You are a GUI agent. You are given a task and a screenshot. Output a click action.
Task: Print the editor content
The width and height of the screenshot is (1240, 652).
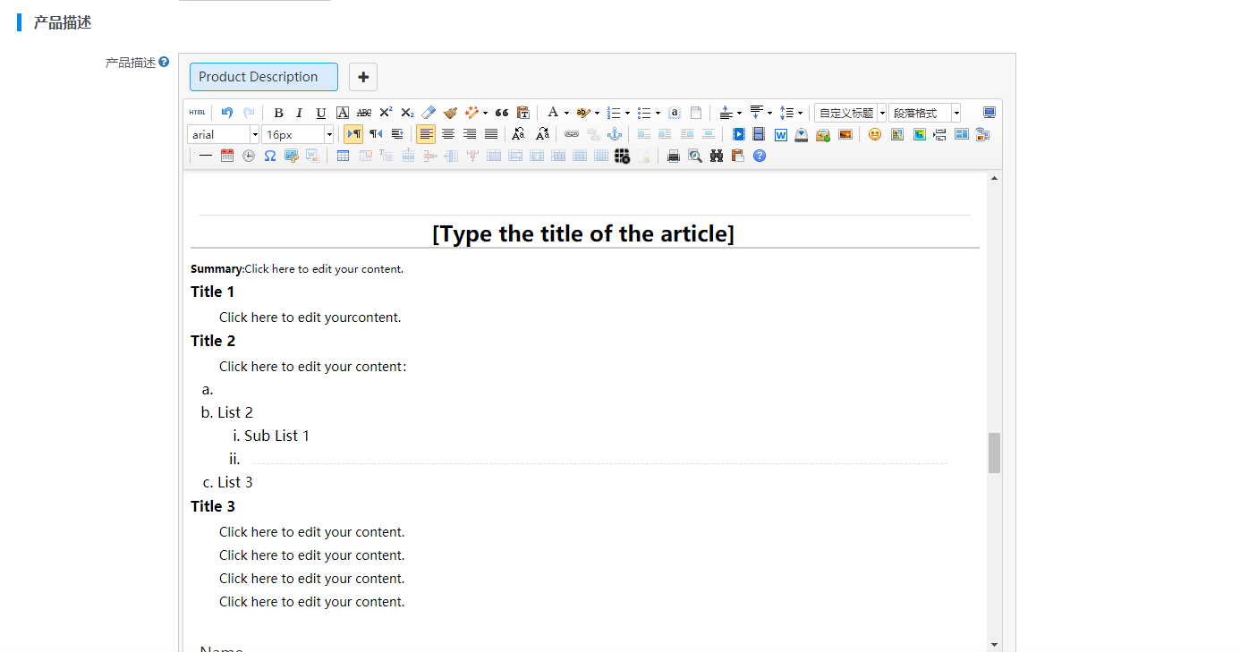pos(674,156)
